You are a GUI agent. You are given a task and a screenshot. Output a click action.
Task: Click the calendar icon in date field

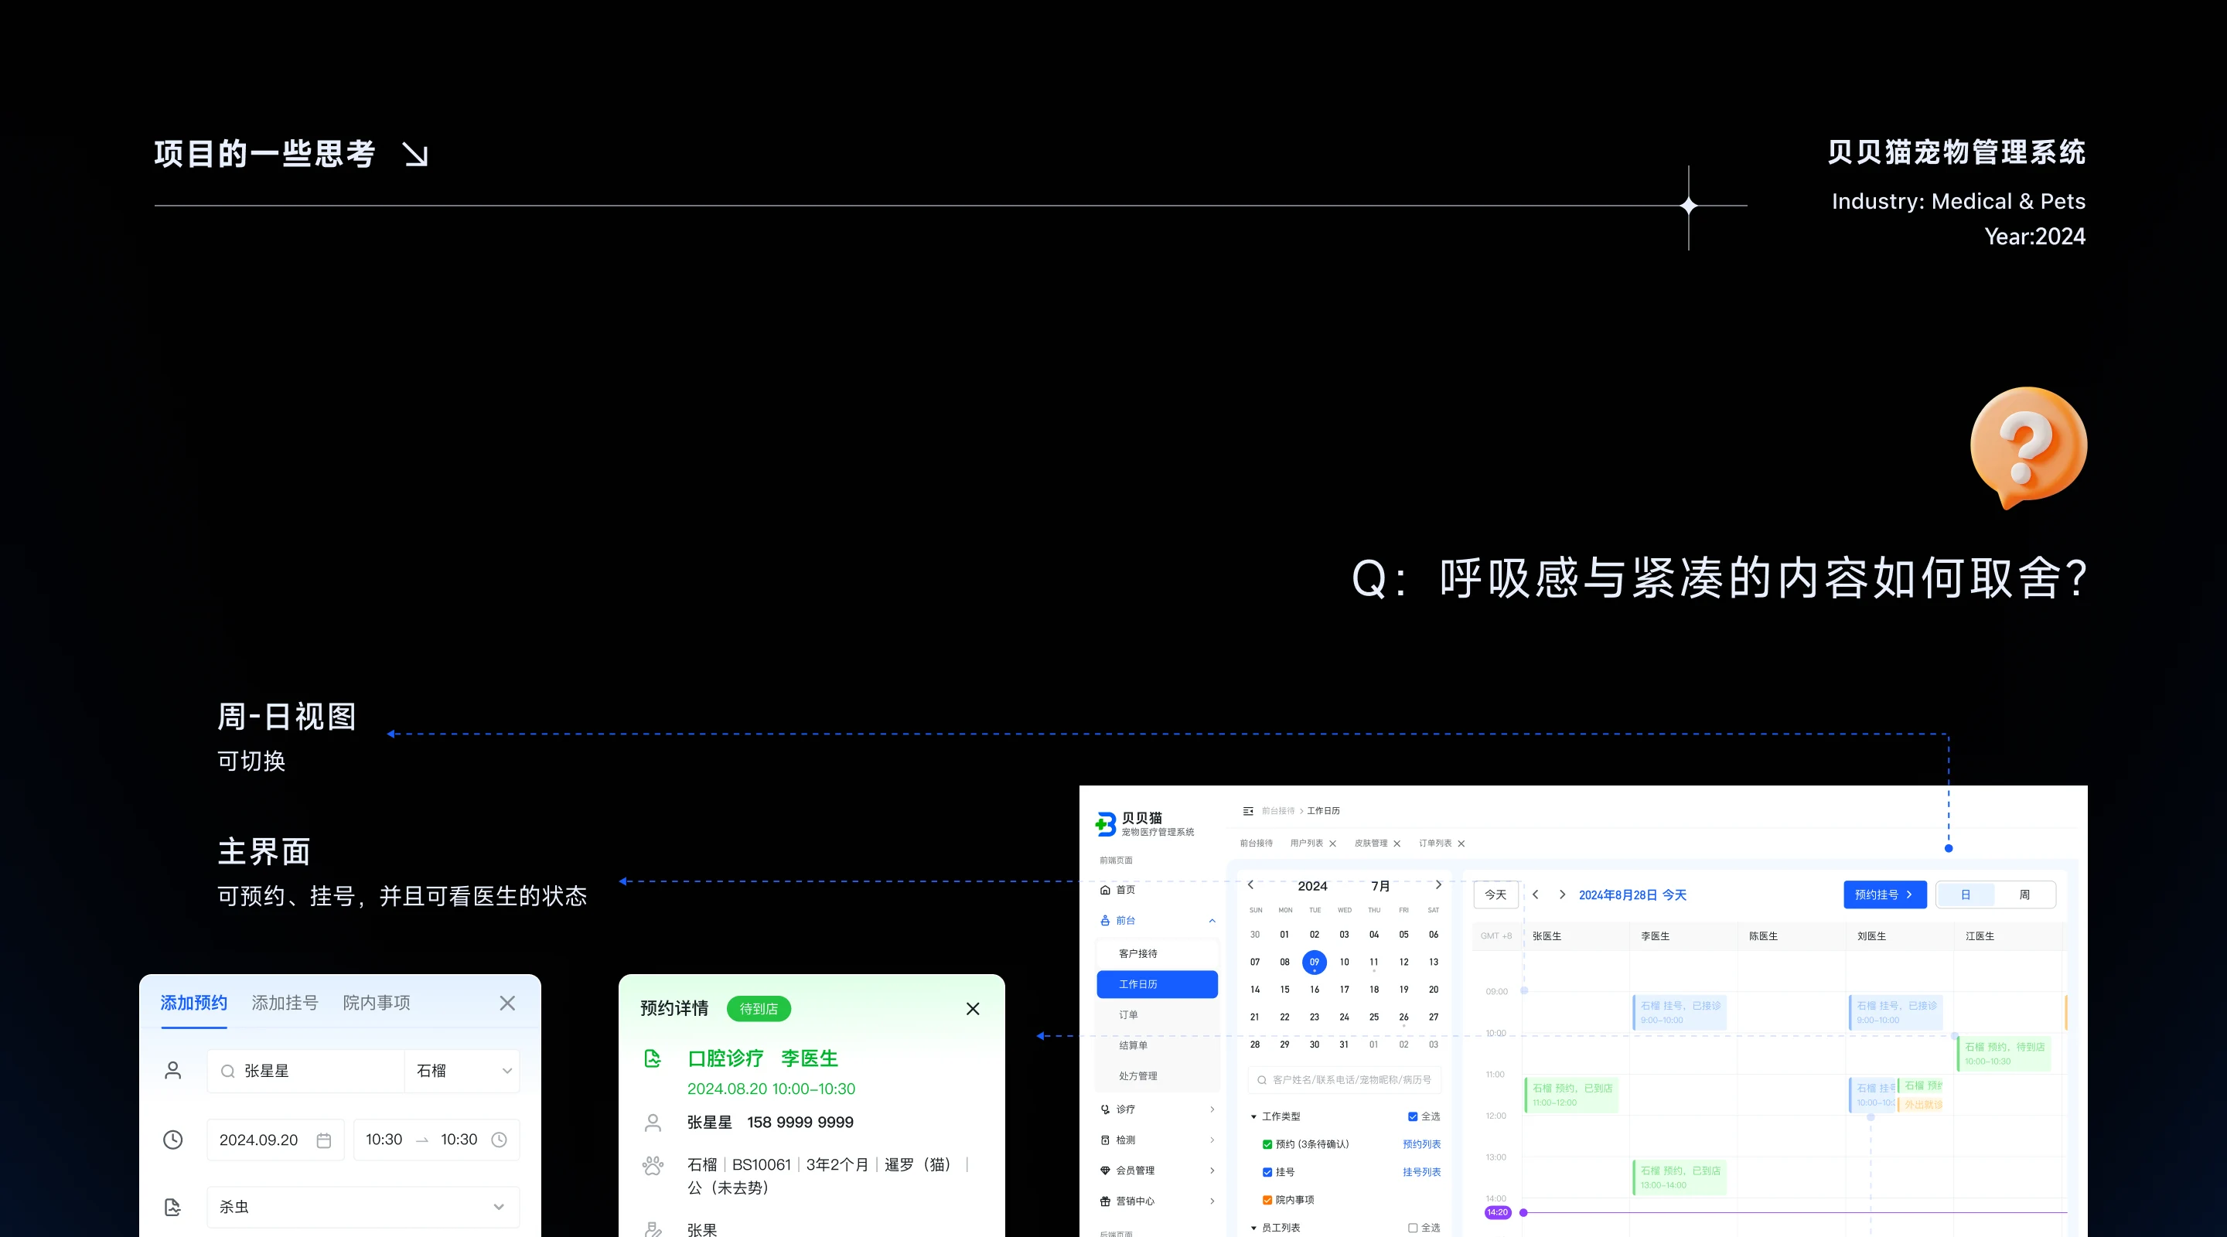324,1140
